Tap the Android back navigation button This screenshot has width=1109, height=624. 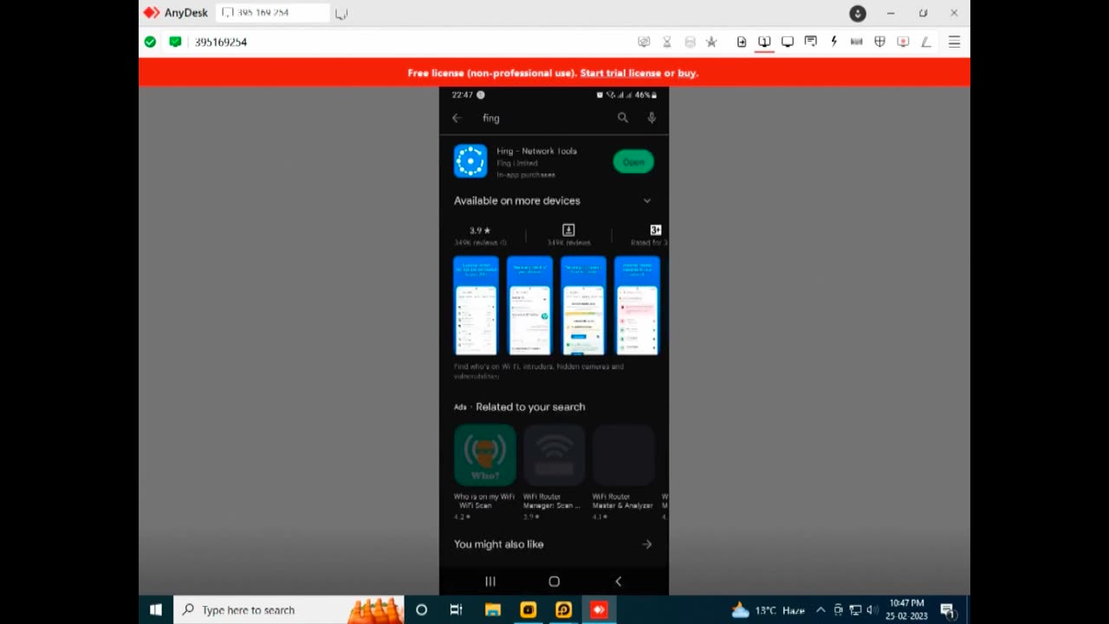(x=618, y=582)
